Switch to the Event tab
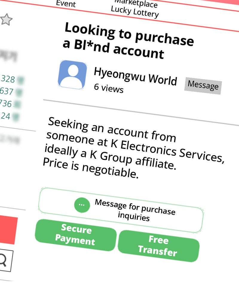 point(66,4)
